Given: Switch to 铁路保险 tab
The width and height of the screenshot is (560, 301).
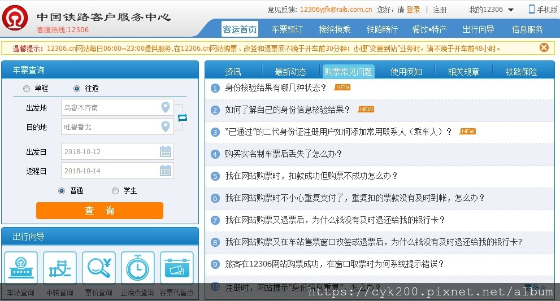Looking at the screenshot, I should [x=521, y=72].
